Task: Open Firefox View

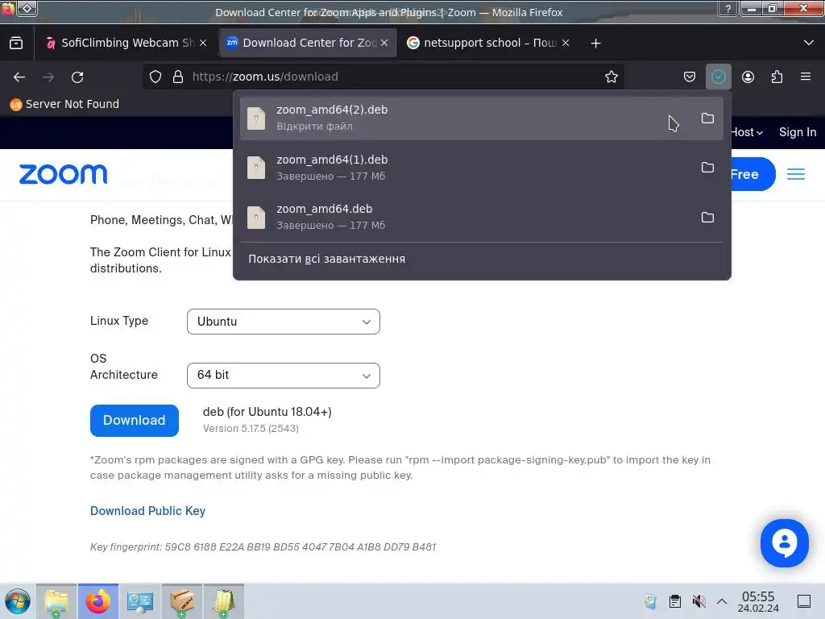Action: tap(16, 44)
